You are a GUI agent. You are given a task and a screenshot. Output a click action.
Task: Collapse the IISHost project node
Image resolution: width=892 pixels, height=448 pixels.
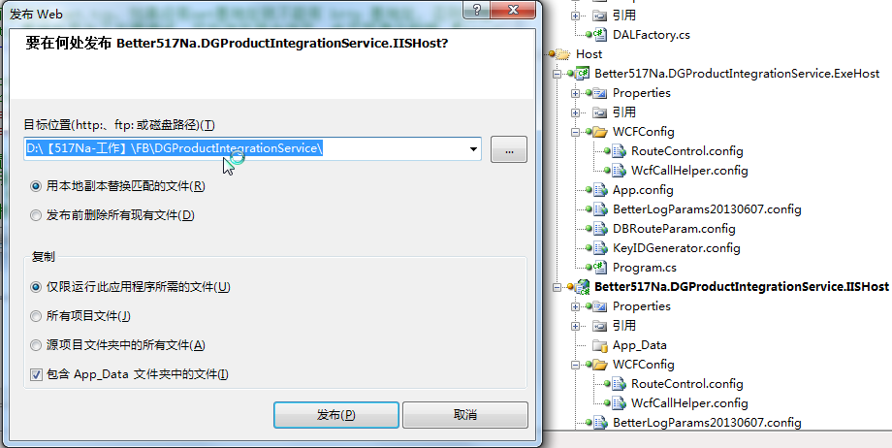557,287
